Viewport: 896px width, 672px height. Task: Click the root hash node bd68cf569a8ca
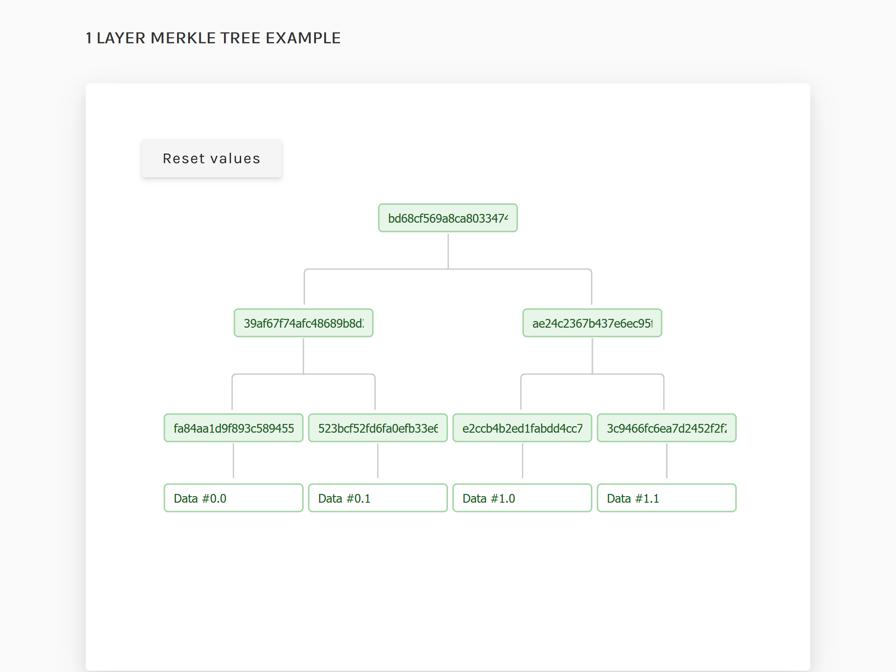pyautogui.click(x=448, y=218)
